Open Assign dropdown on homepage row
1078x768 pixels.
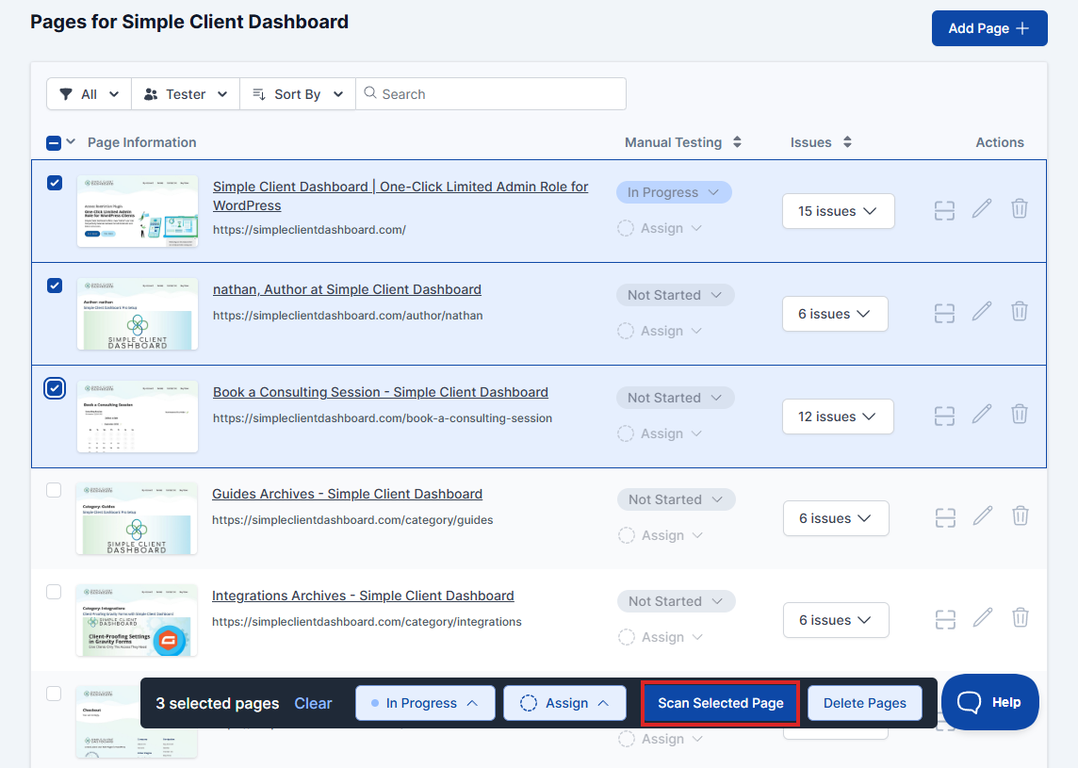[x=660, y=228]
